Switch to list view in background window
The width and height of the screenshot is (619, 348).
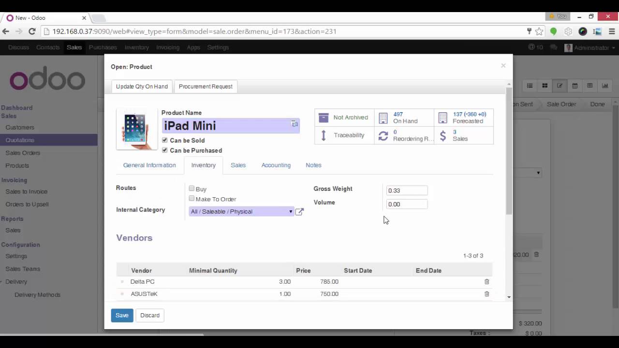530,86
